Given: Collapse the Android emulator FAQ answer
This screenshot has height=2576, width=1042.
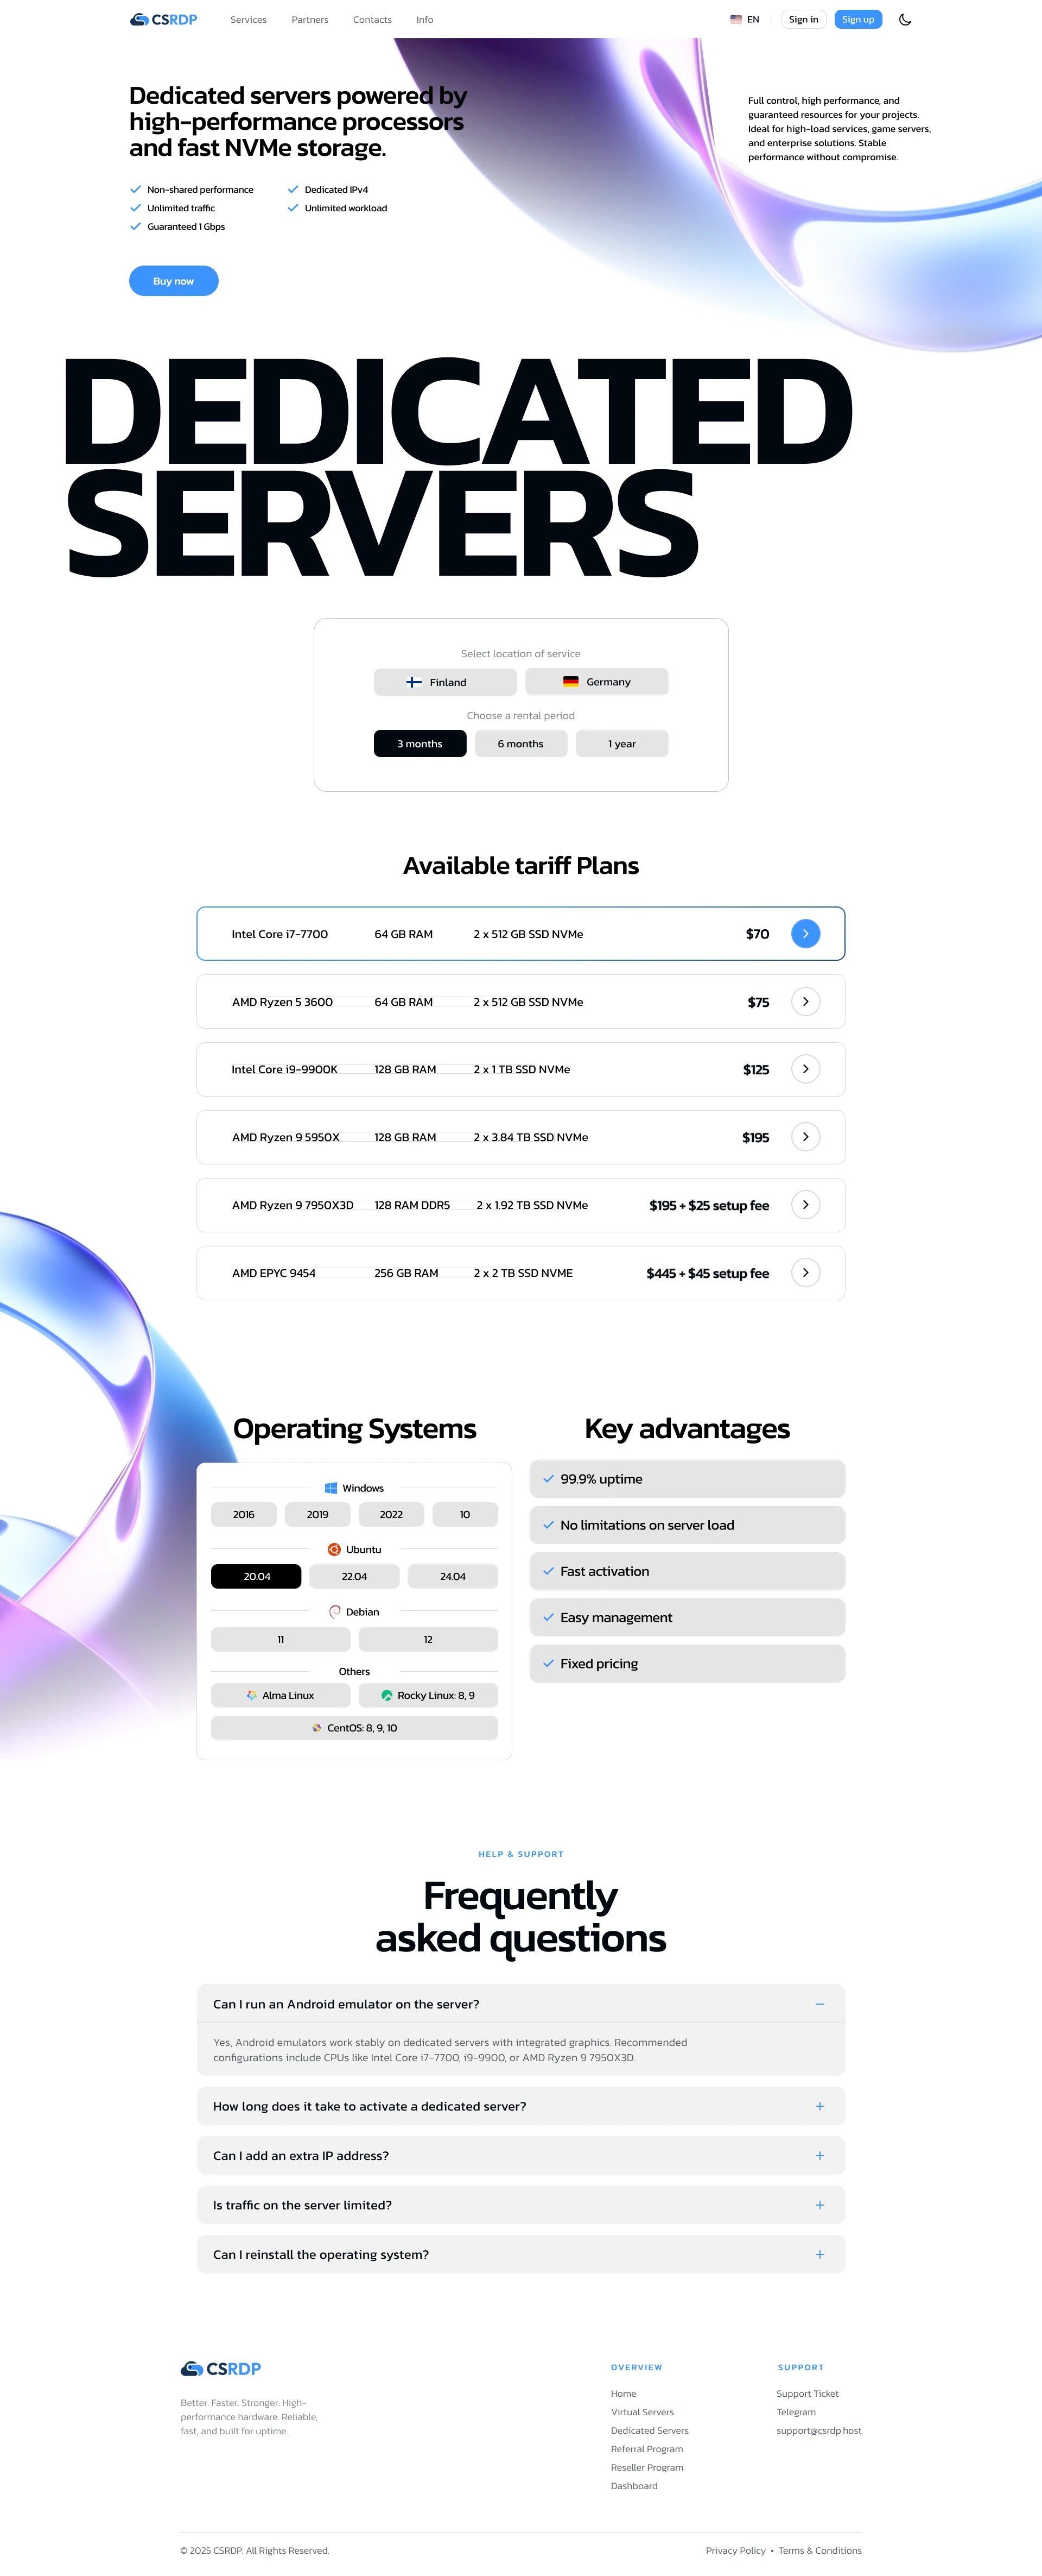Looking at the screenshot, I should tap(819, 2003).
